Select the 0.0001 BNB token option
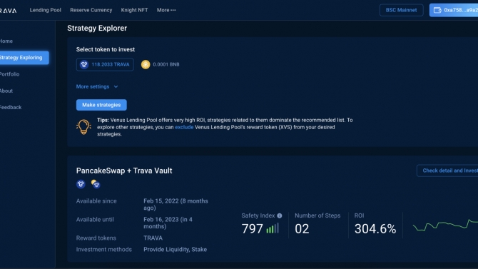Image resolution: width=478 pixels, height=269 pixels. 160,64
